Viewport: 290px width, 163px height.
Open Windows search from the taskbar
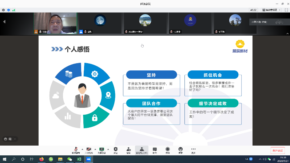click(x=13, y=159)
